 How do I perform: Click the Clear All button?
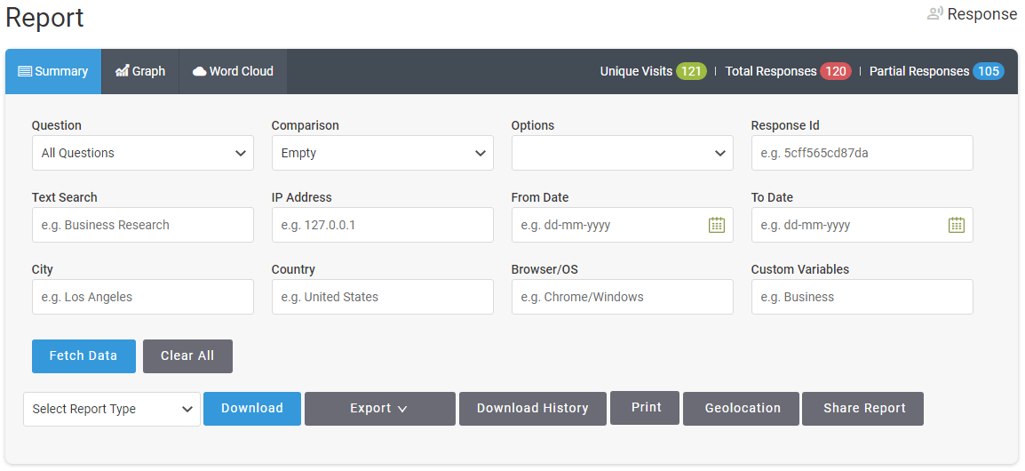[187, 355]
